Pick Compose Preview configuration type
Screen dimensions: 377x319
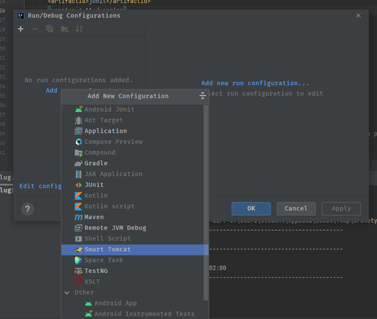click(135, 142)
